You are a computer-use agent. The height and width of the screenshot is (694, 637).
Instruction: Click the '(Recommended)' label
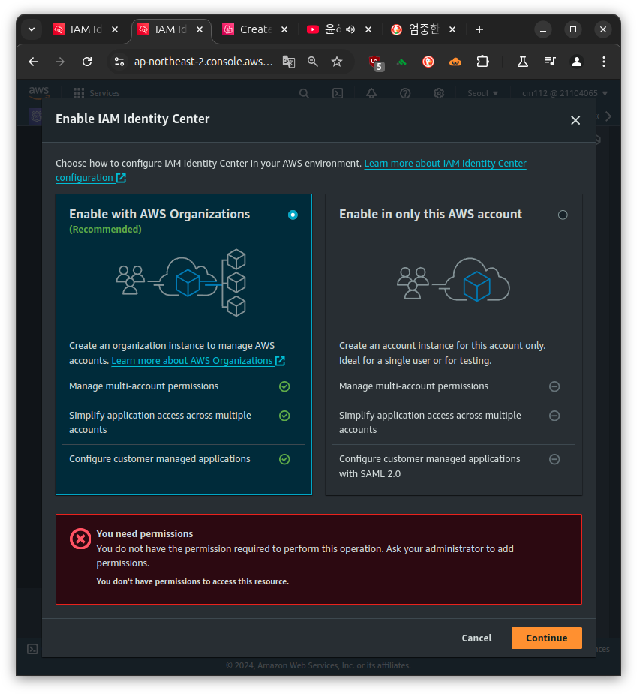[105, 230]
